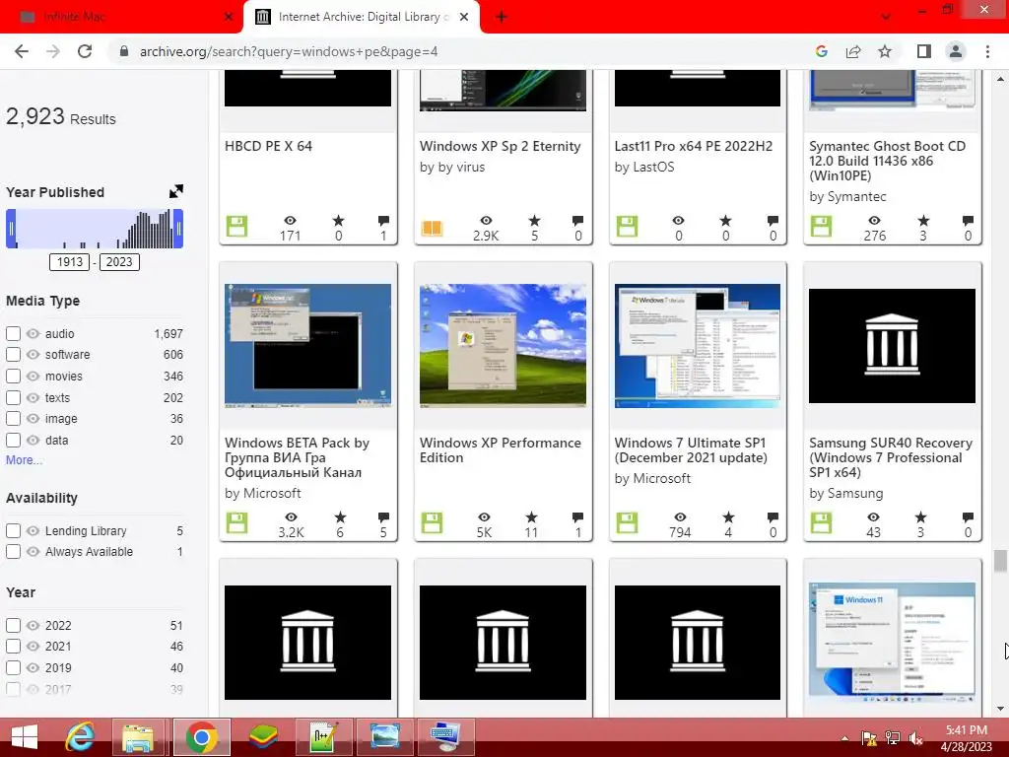Open Windows XP Performance Edition title
This screenshot has height=757, width=1009.
pyautogui.click(x=500, y=449)
